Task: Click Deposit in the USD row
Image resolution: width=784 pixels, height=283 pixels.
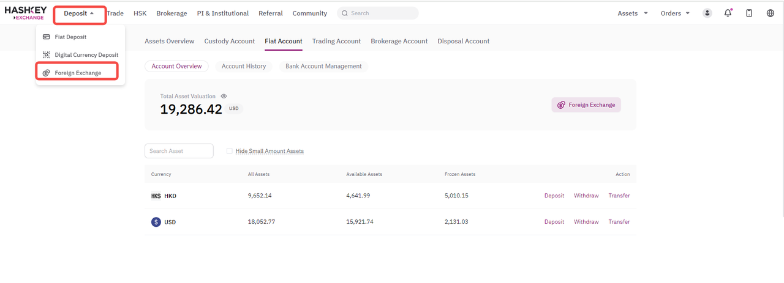Action: [554, 222]
